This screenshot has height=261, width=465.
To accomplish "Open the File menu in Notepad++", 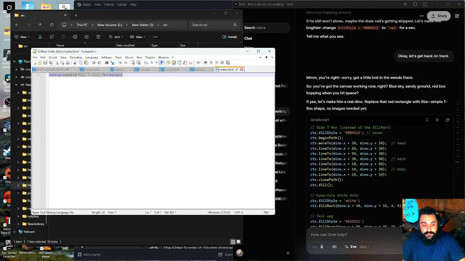I will point(35,57).
